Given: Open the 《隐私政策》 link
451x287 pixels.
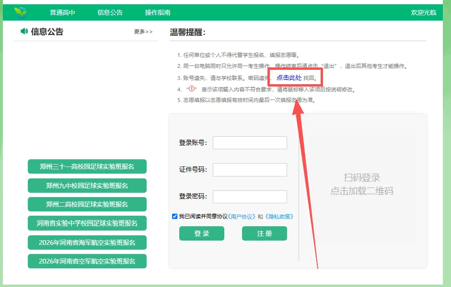Looking at the screenshot, I should (x=279, y=217).
